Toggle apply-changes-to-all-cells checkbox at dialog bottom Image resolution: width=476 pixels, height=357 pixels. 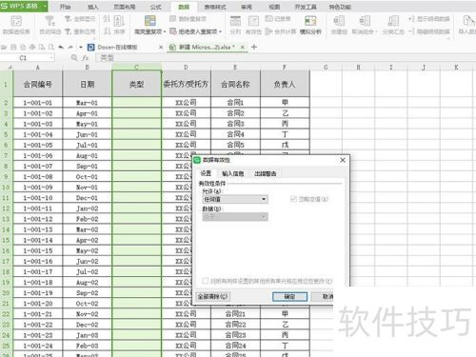pyautogui.click(x=206, y=281)
